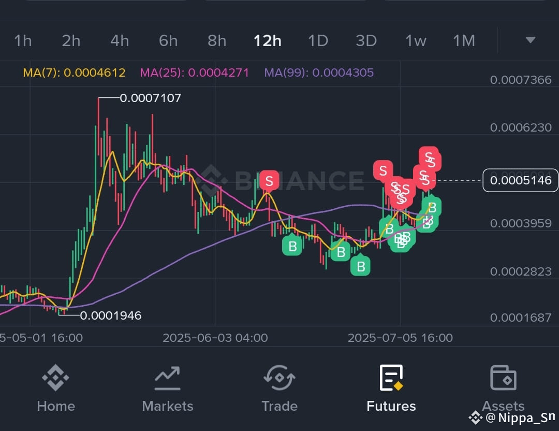
Task: Tap the high price label 0.0007107
Action: 151,98
